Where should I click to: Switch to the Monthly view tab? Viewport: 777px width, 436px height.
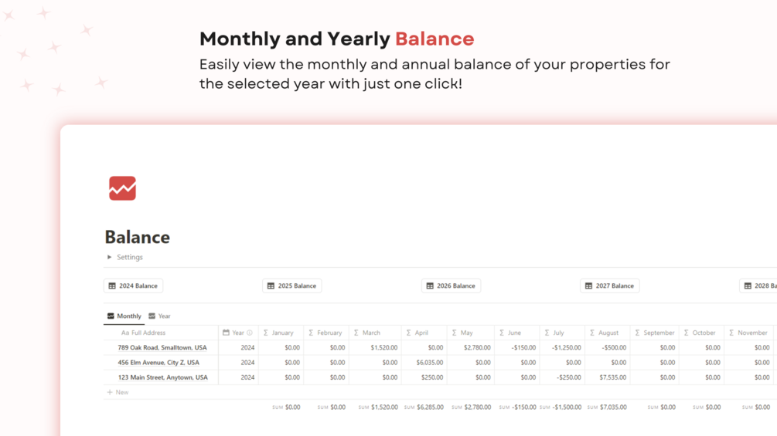pos(124,316)
